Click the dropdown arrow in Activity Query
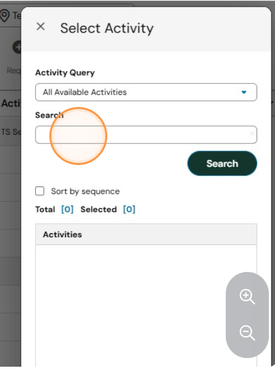The height and width of the screenshot is (371, 275). coord(244,92)
